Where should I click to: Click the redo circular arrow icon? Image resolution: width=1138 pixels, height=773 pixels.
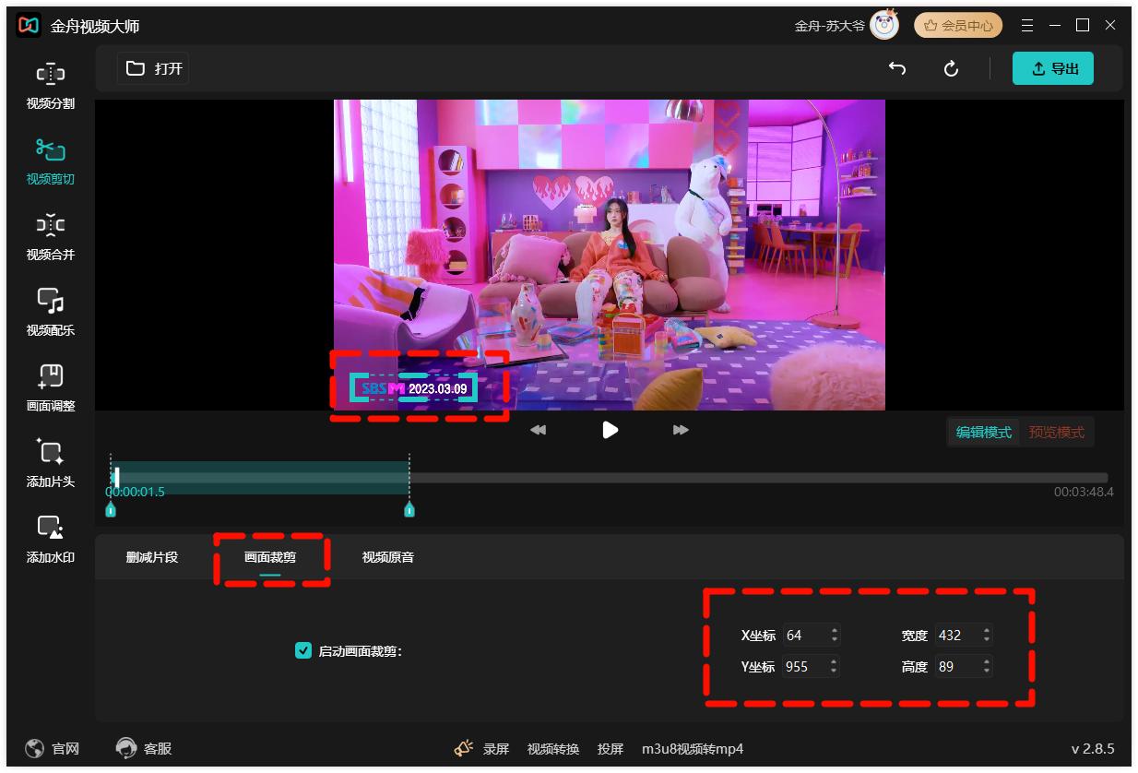point(951,69)
